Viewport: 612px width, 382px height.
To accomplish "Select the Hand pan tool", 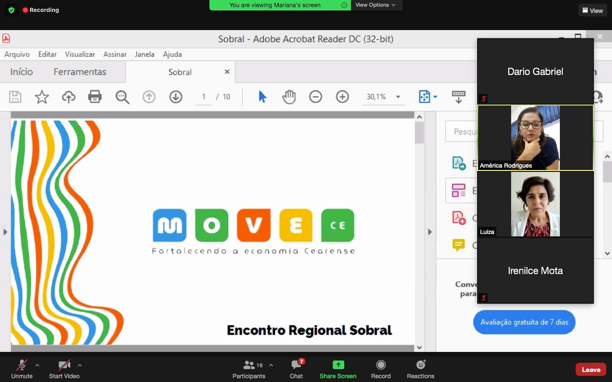I will tap(289, 97).
